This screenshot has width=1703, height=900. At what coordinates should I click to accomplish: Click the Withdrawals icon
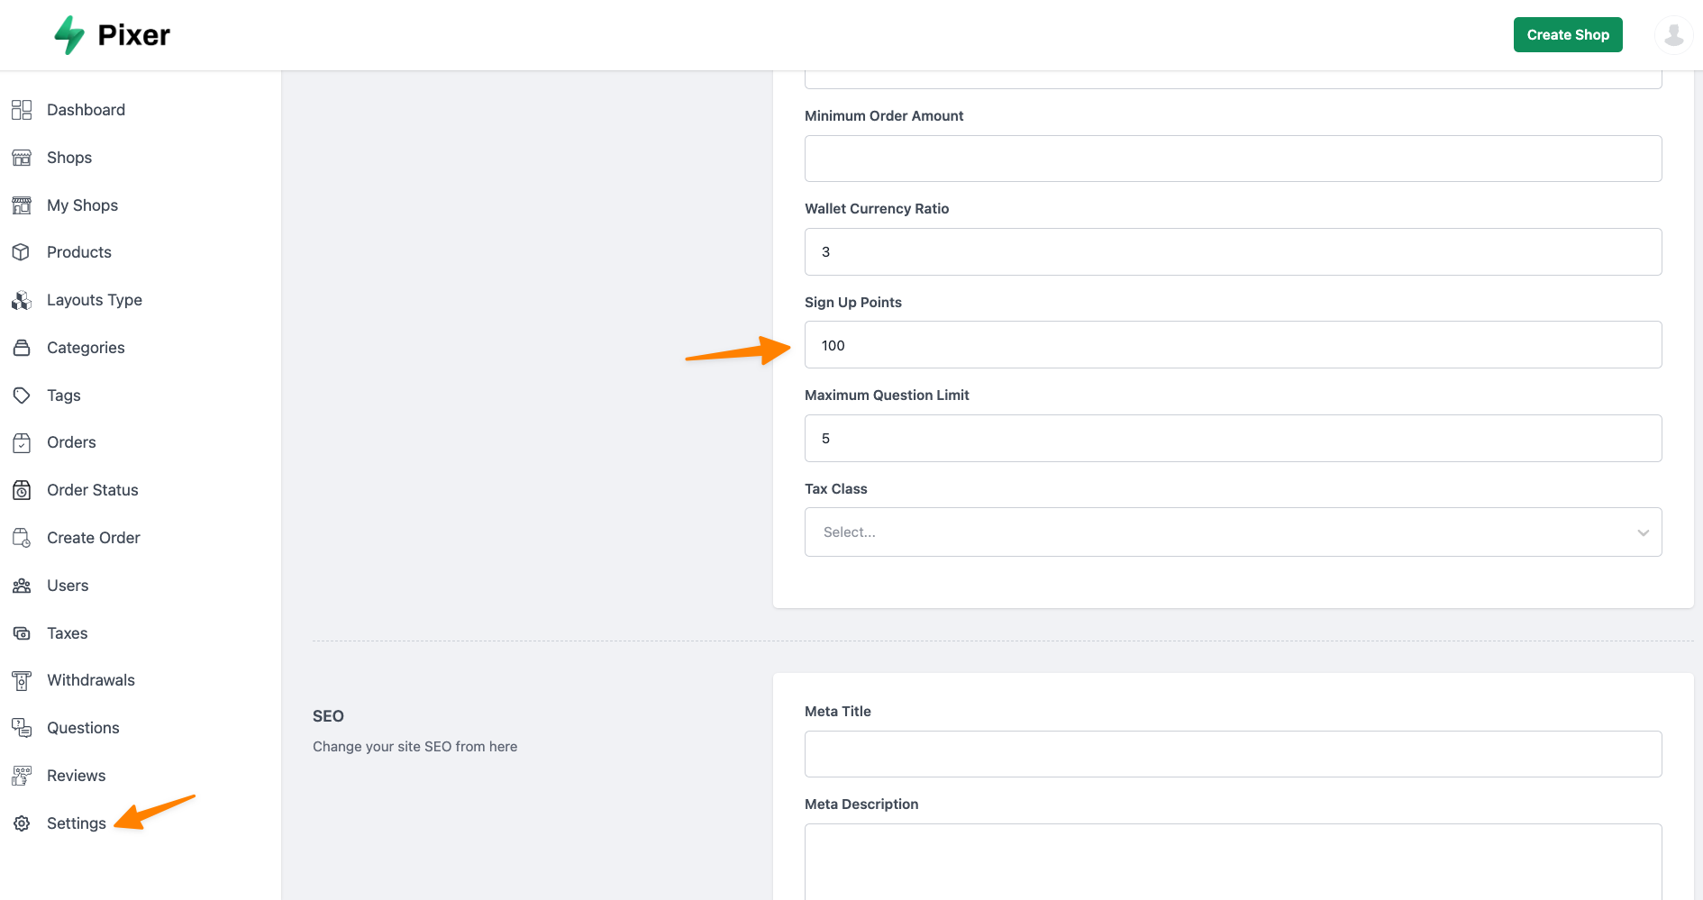[x=22, y=680]
